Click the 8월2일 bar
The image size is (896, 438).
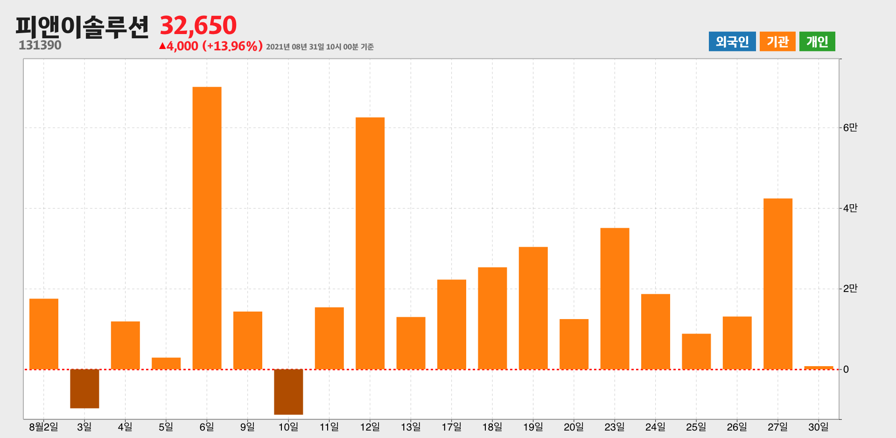(44, 334)
